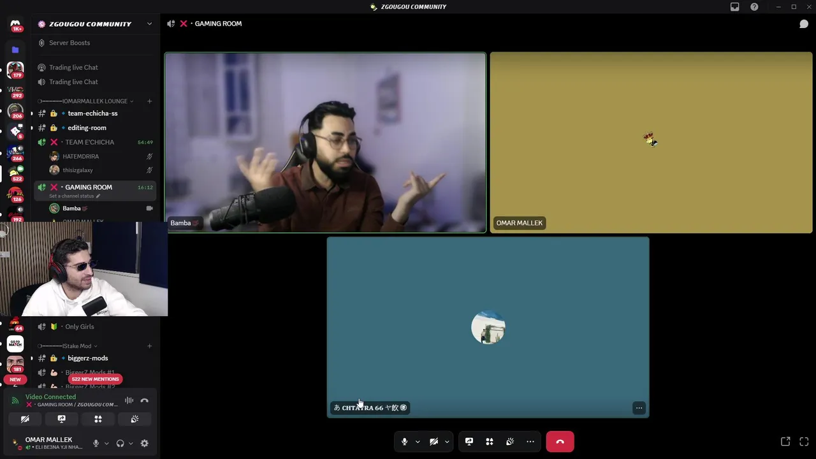Open the server folder icon in sidebar

(15, 49)
